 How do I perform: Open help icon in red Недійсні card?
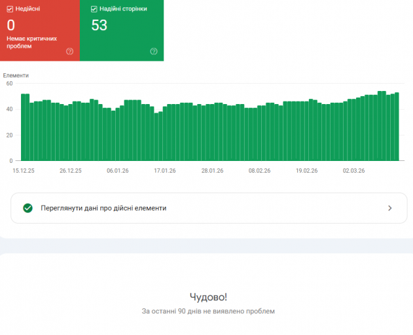[x=69, y=51]
